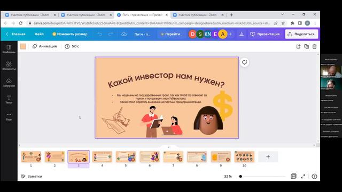This screenshot has height=192, width=342.
Task: Switch to the second Zoom browser tab
Action: pyautogui.click(x=86, y=15)
